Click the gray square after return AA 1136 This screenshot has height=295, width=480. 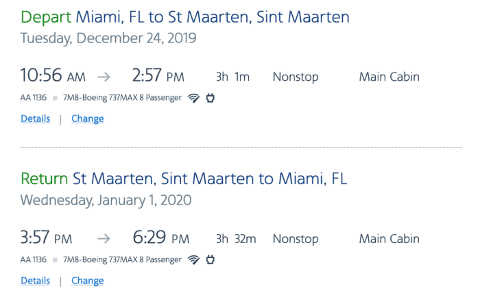tap(55, 260)
